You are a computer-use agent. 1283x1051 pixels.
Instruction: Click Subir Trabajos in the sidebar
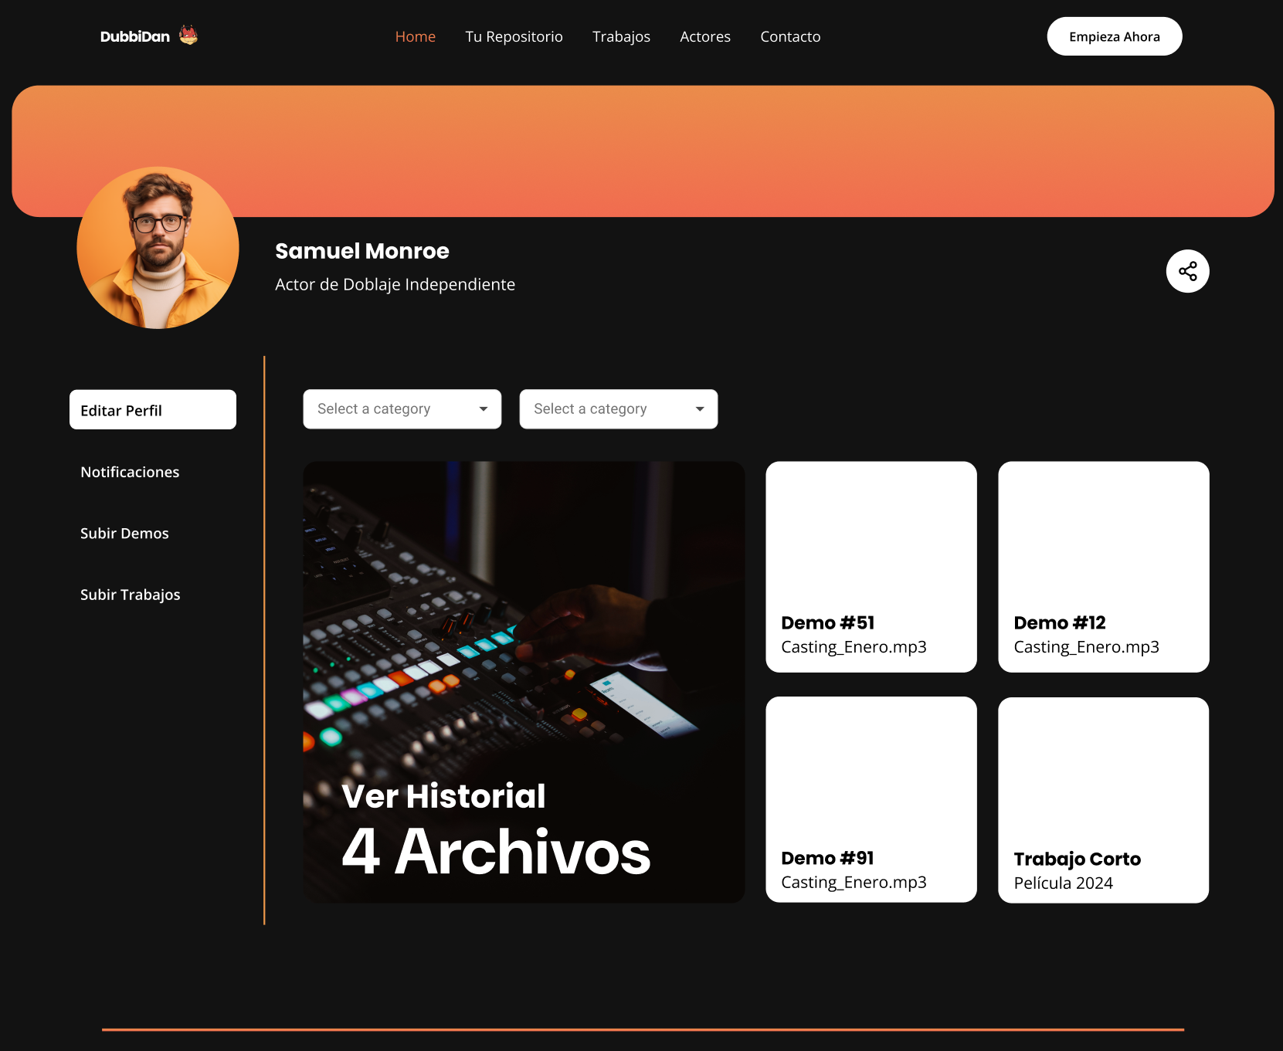[x=131, y=595]
